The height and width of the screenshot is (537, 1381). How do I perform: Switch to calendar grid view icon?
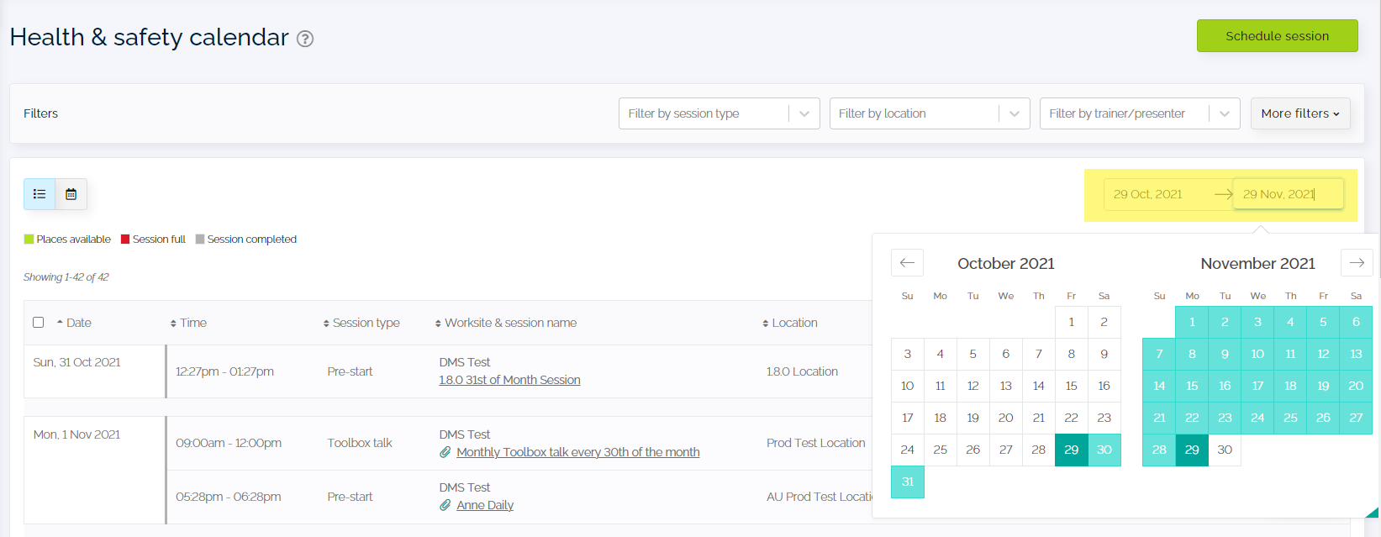71,194
